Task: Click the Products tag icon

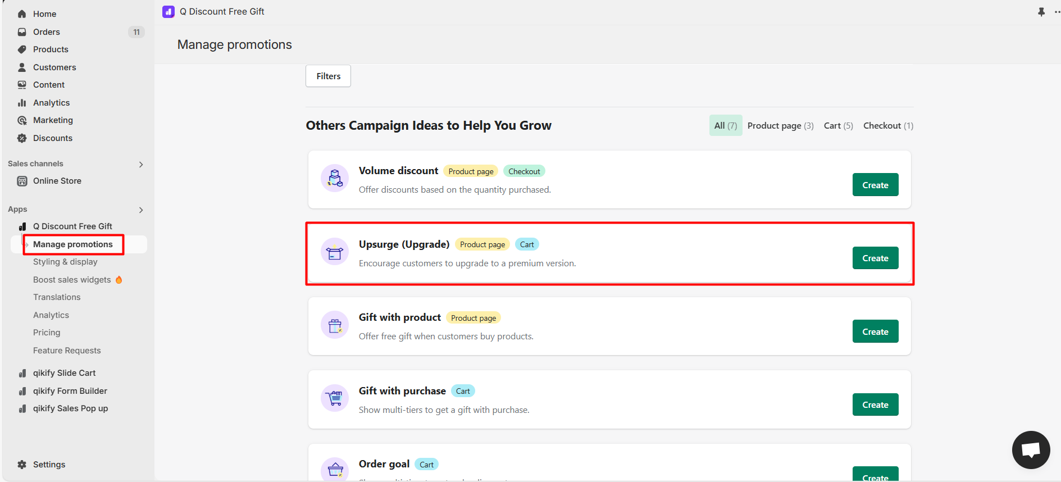Action: (22, 49)
